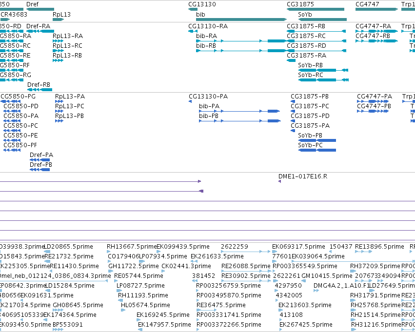The width and height of the screenshot is (415, 332).
Task: Select protein label CG4747-PB
Action: [x=374, y=106]
